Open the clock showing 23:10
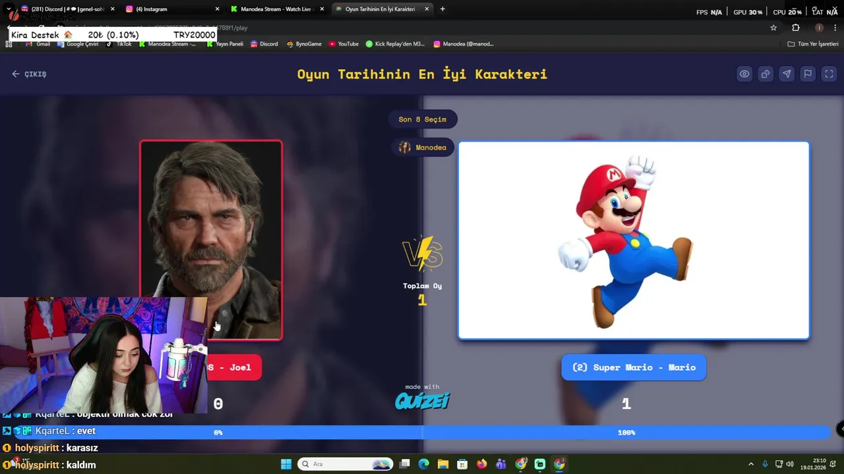 pos(813,464)
